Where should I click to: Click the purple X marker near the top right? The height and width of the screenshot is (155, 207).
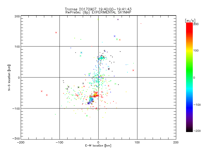pyautogui.click(x=118, y=20)
